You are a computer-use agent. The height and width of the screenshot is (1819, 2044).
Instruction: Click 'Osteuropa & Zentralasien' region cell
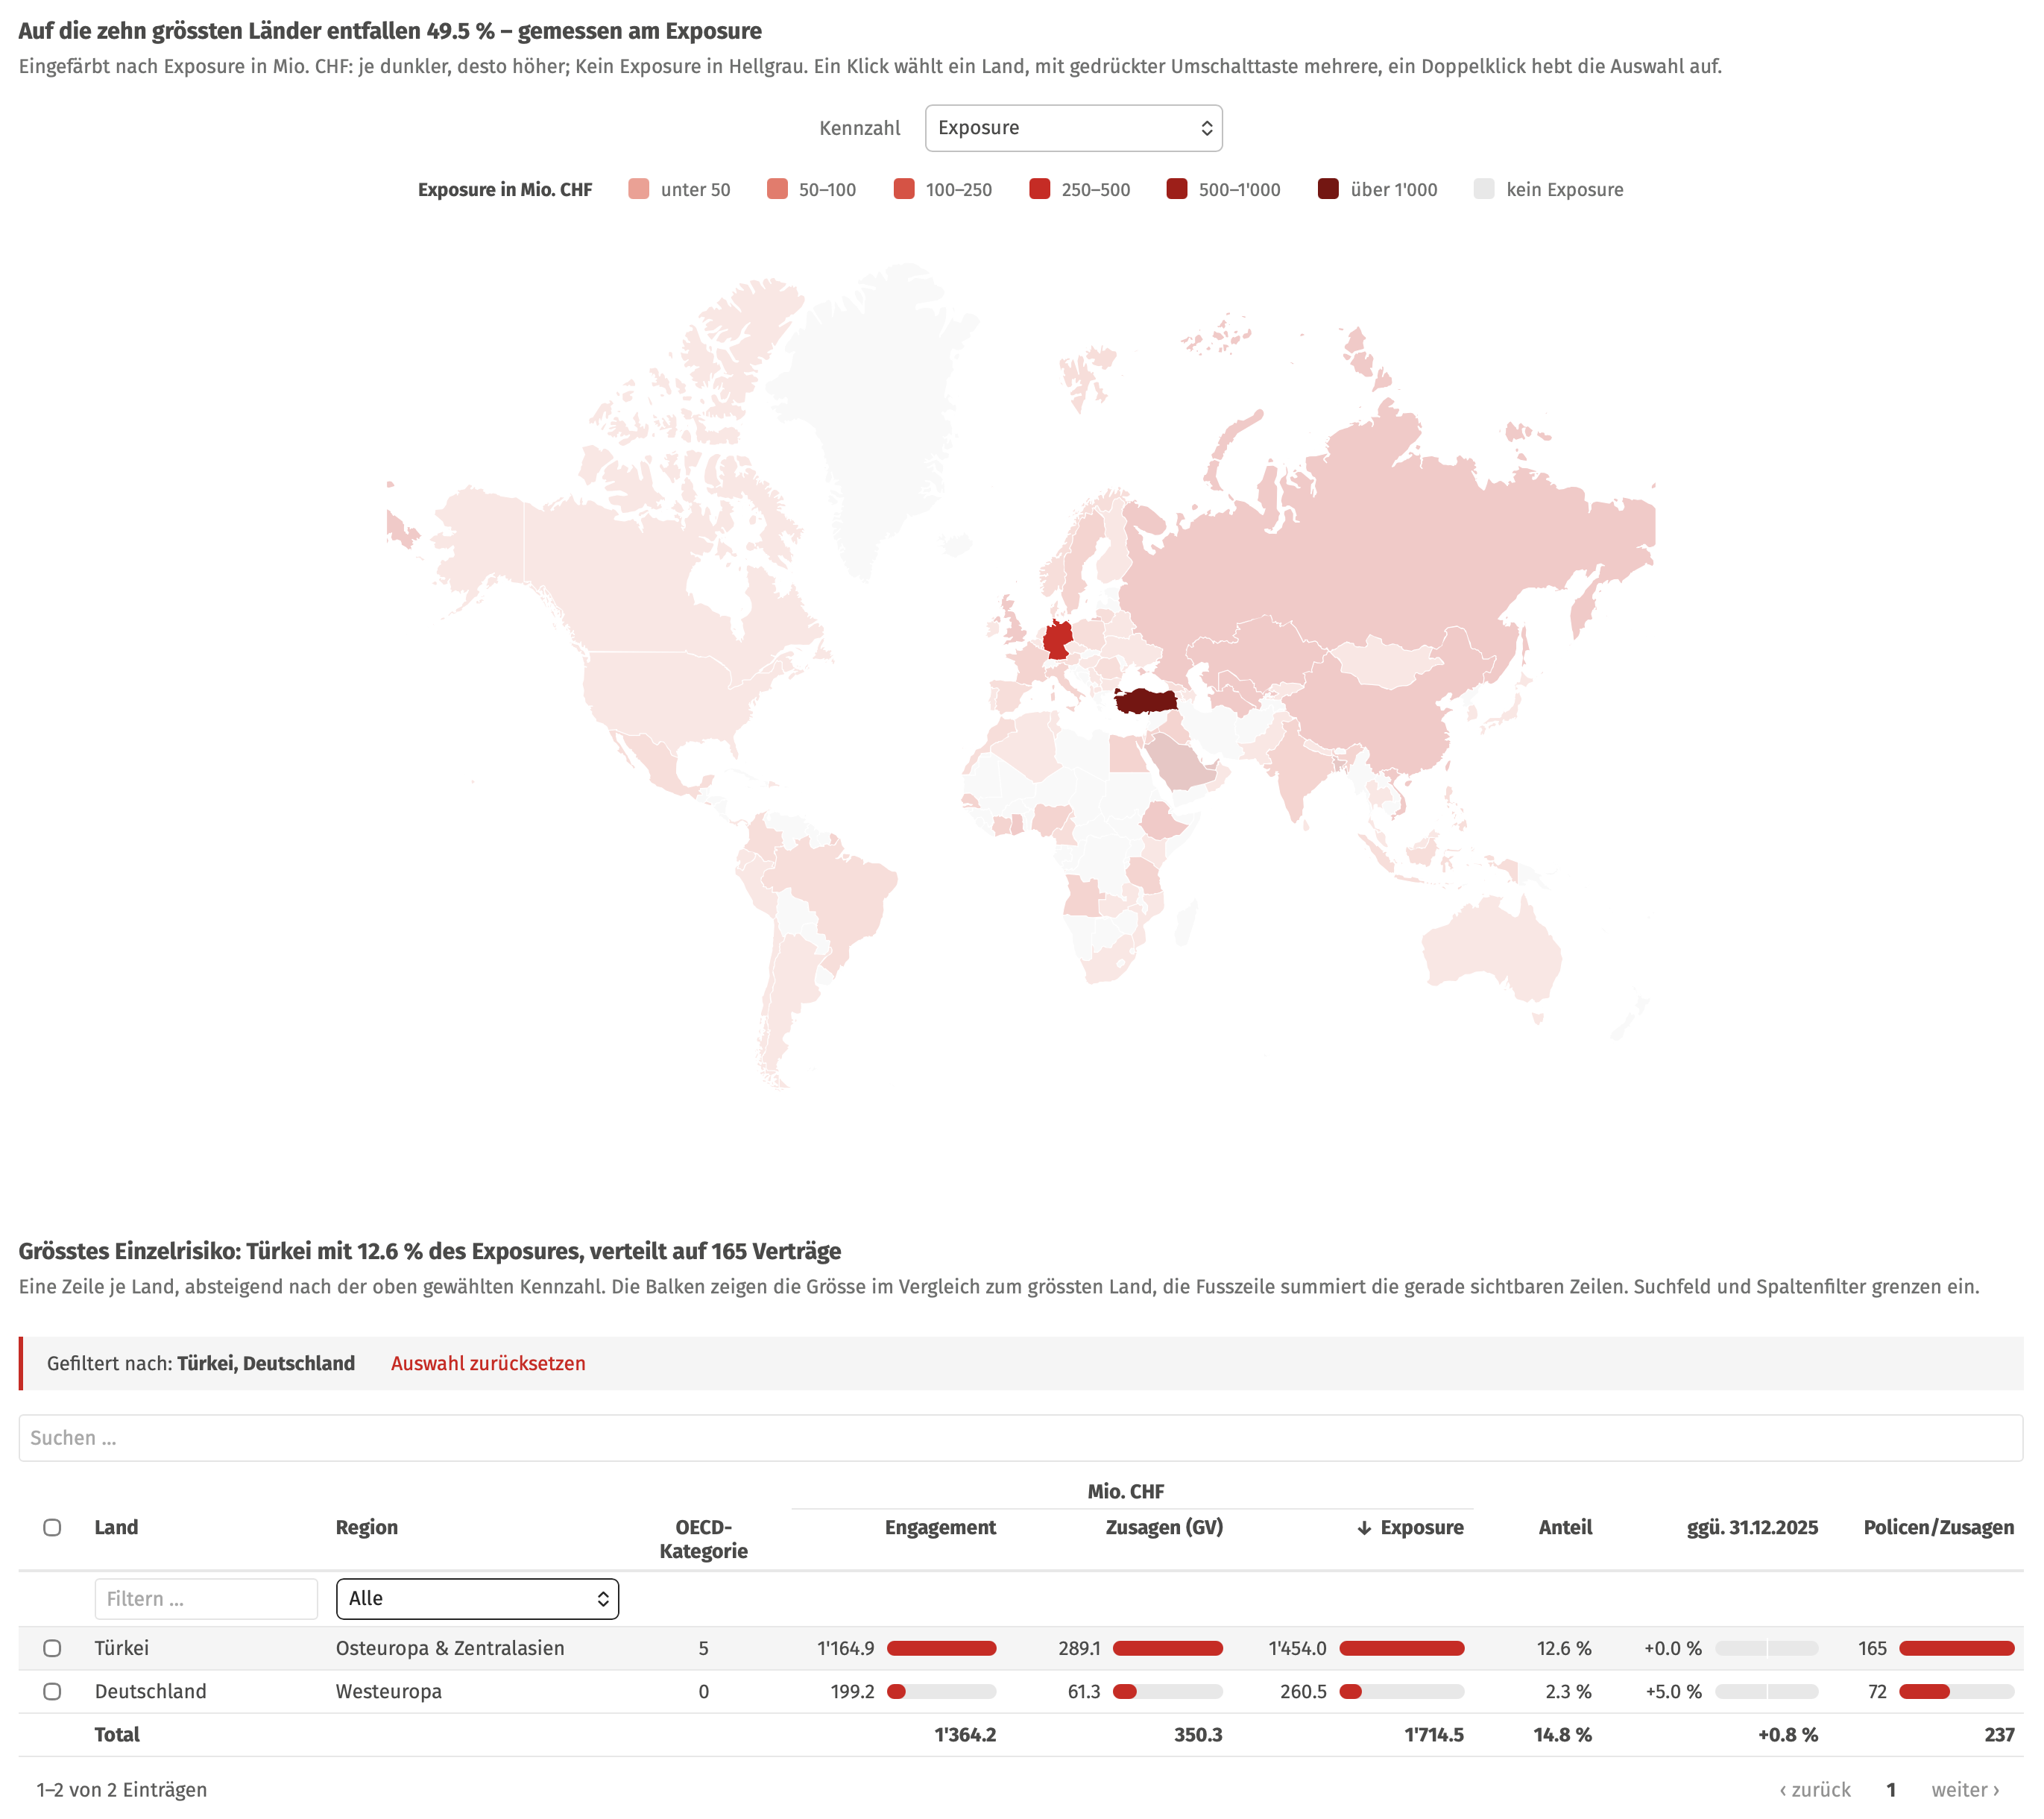click(x=450, y=1648)
